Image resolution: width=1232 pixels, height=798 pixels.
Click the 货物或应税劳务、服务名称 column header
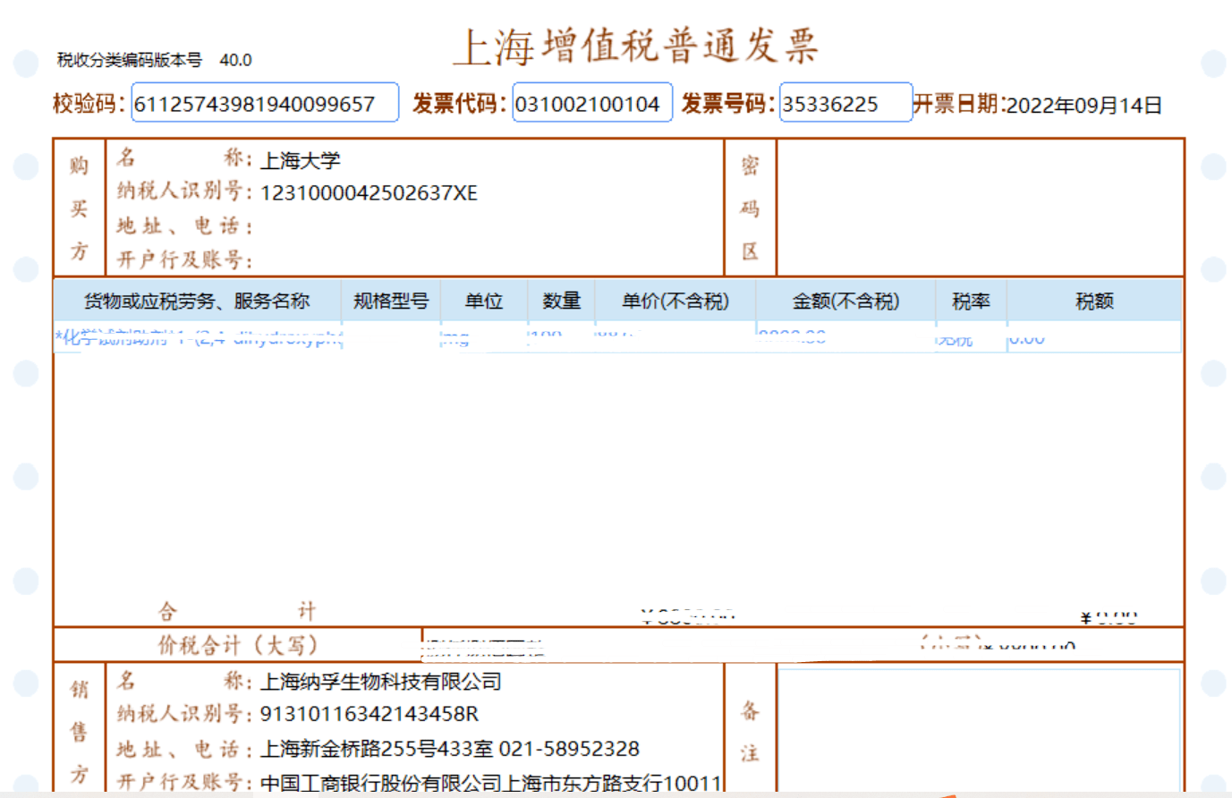click(x=197, y=301)
